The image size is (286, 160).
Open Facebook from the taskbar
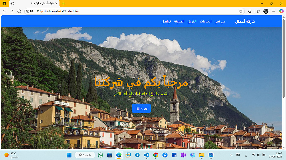[x=165, y=155]
